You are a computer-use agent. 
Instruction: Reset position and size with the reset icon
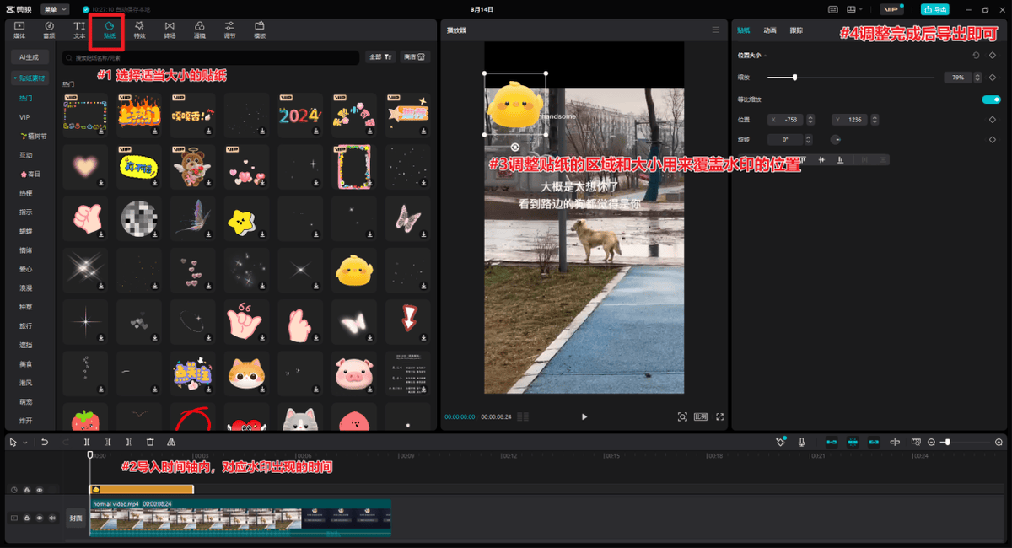click(x=976, y=56)
